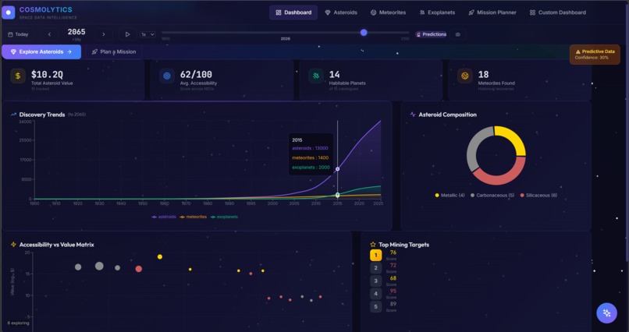Viewport: 629px width, 332px height.
Task: Click the 2015 asteroids data point on chart
Action: 337,169
